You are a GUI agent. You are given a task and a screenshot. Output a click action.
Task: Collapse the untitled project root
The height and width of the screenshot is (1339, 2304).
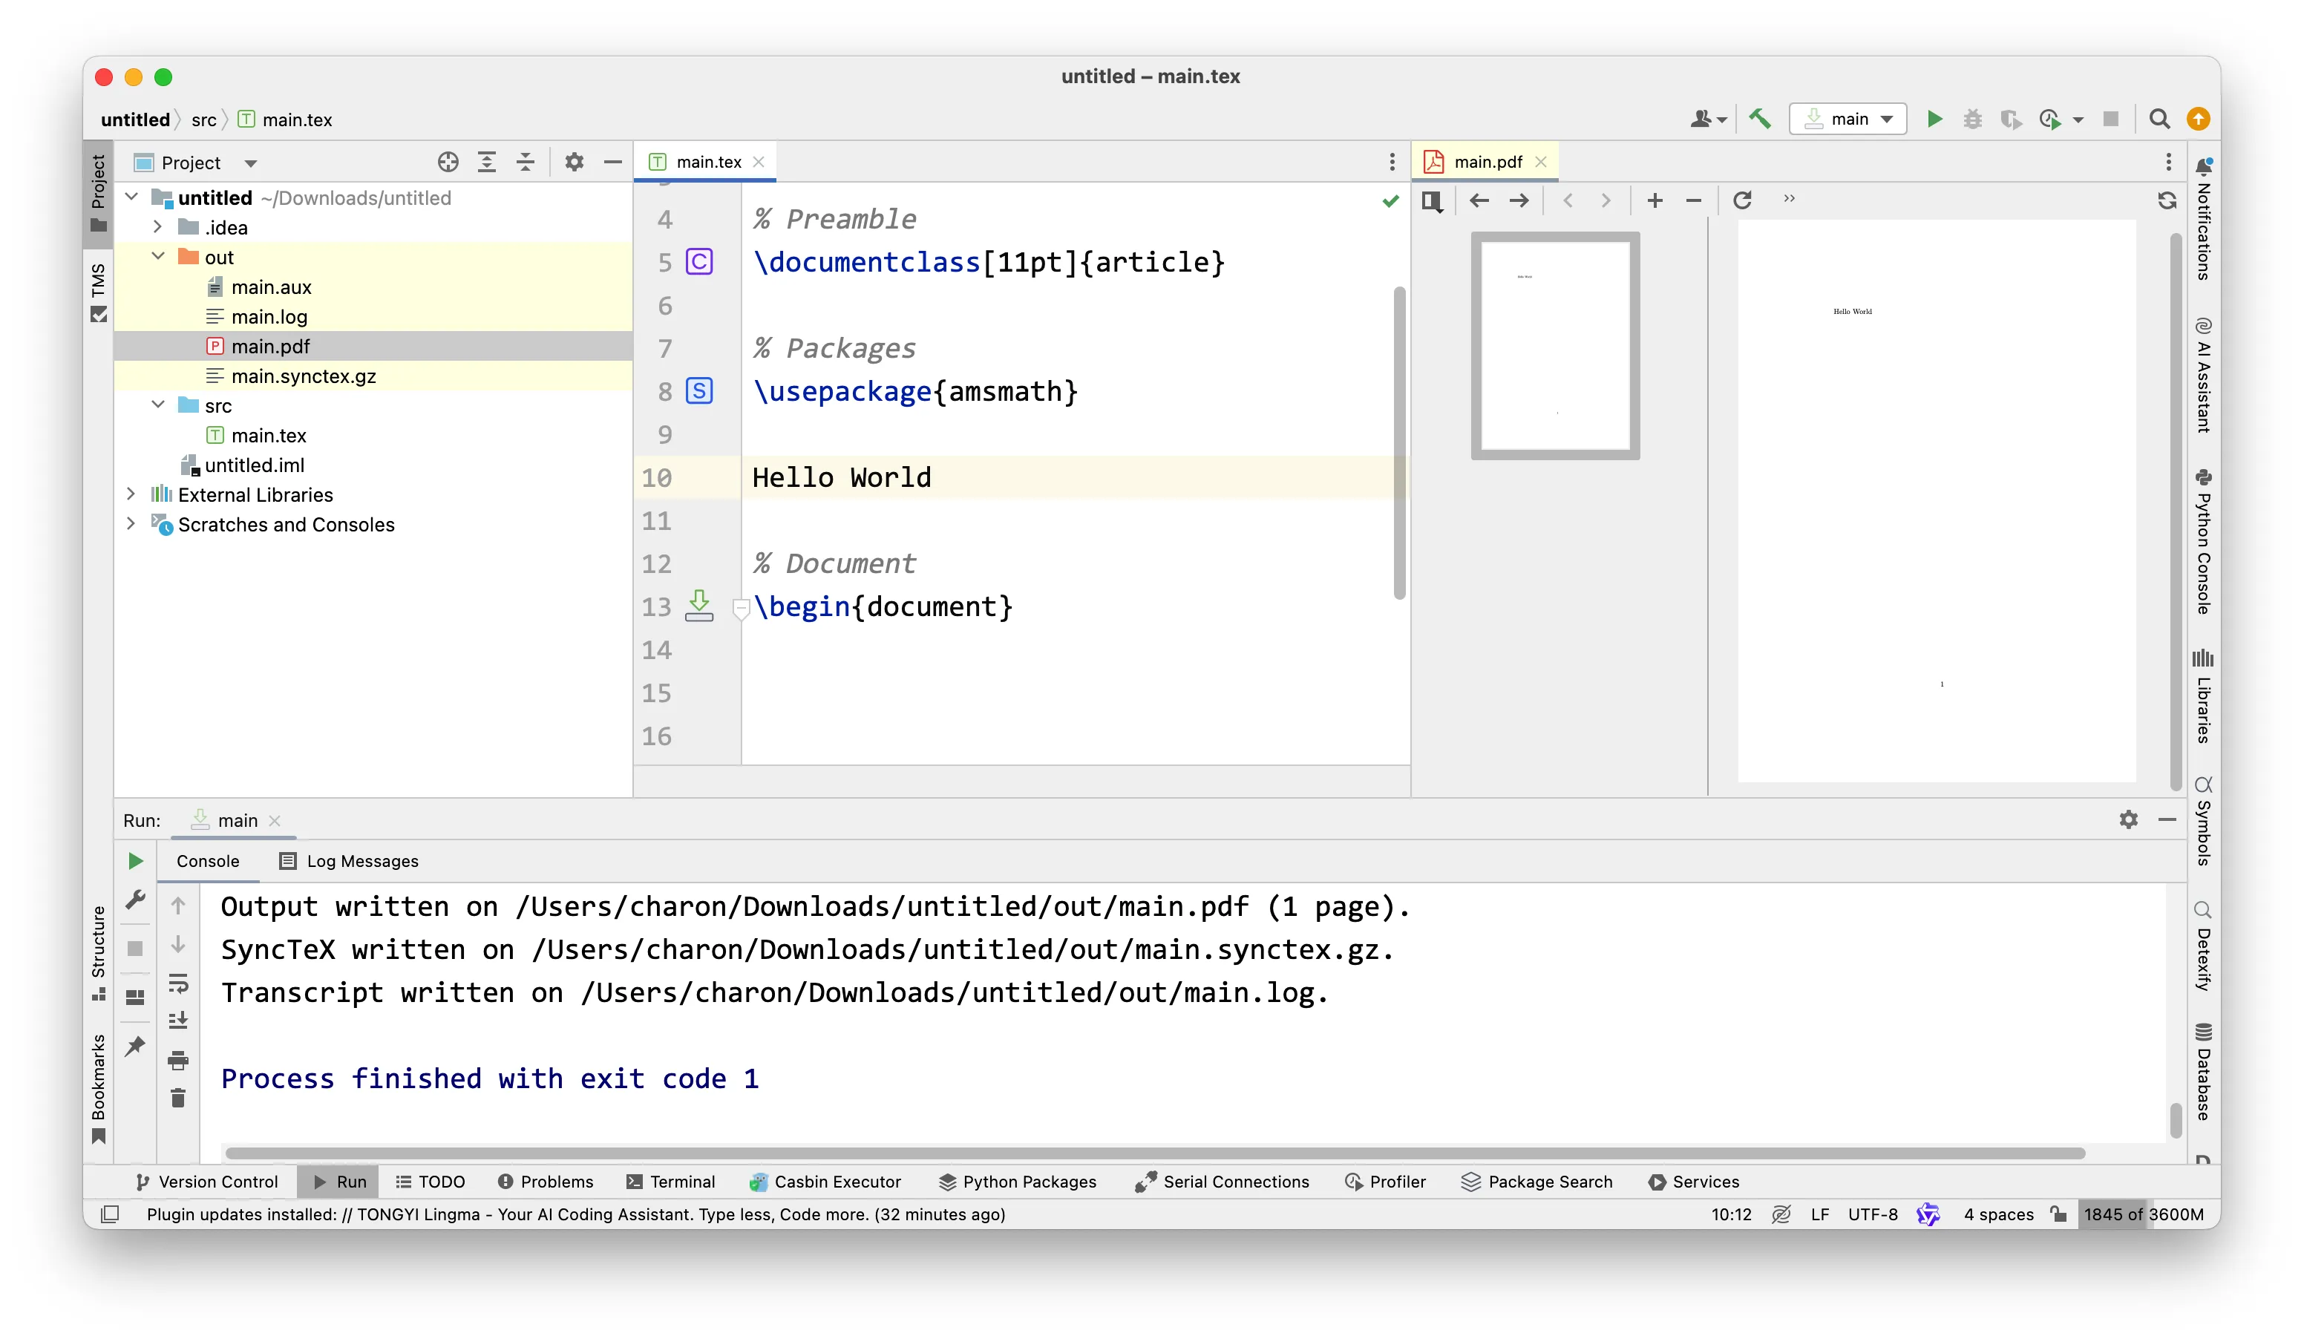131,197
